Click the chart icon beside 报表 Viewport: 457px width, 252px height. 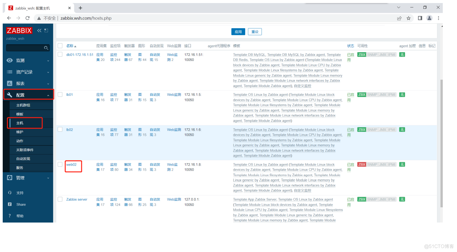coord(9,83)
